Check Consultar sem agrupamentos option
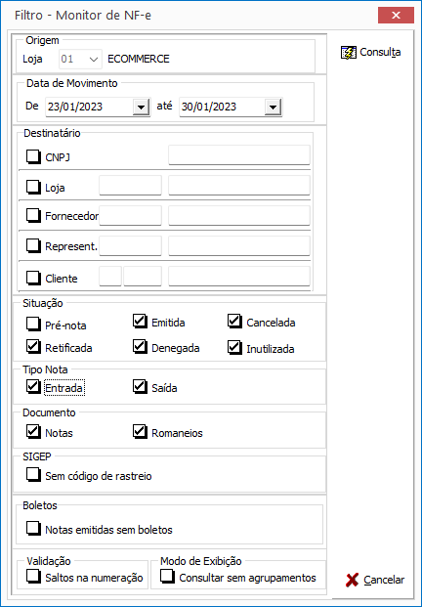The height and width of the screenshot is (607, 422). pos(167,577)
